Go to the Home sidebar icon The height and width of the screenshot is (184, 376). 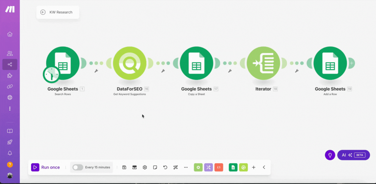click(10, 34)
